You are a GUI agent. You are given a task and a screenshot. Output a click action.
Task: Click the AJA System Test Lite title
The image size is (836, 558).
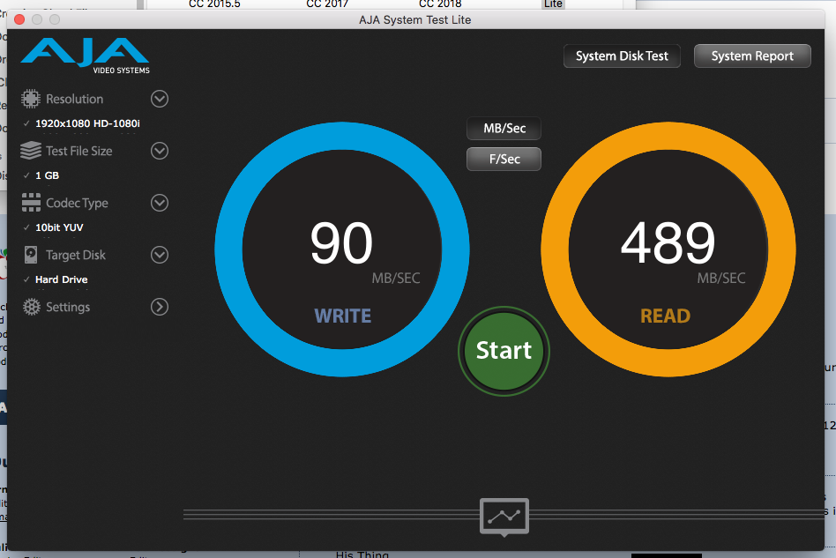[414, 19]
